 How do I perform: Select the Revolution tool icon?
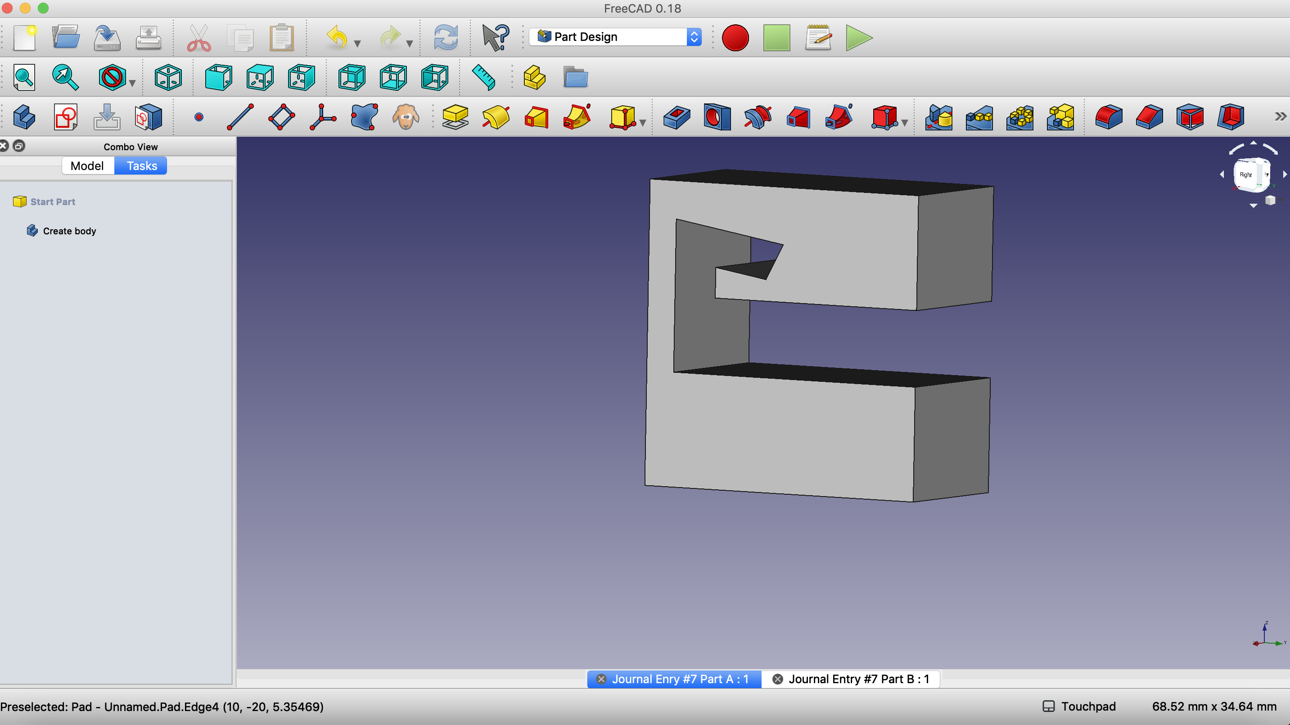(496, 117)
